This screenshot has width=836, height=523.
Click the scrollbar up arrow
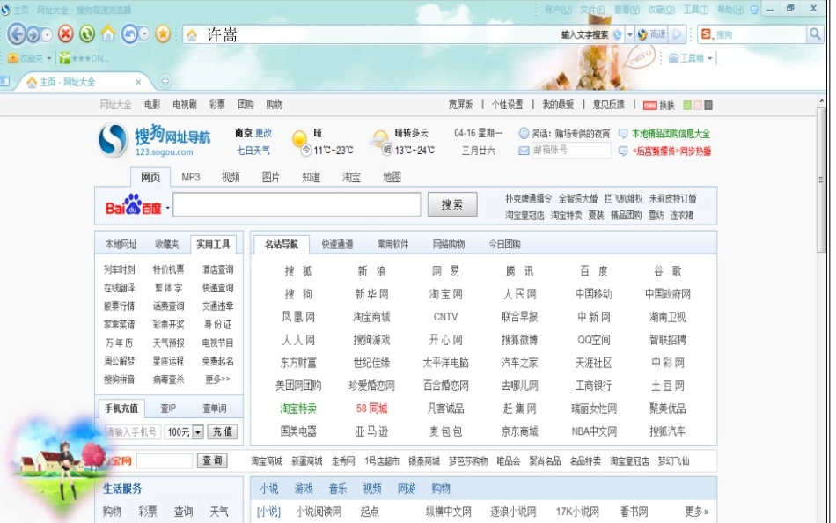822,100
